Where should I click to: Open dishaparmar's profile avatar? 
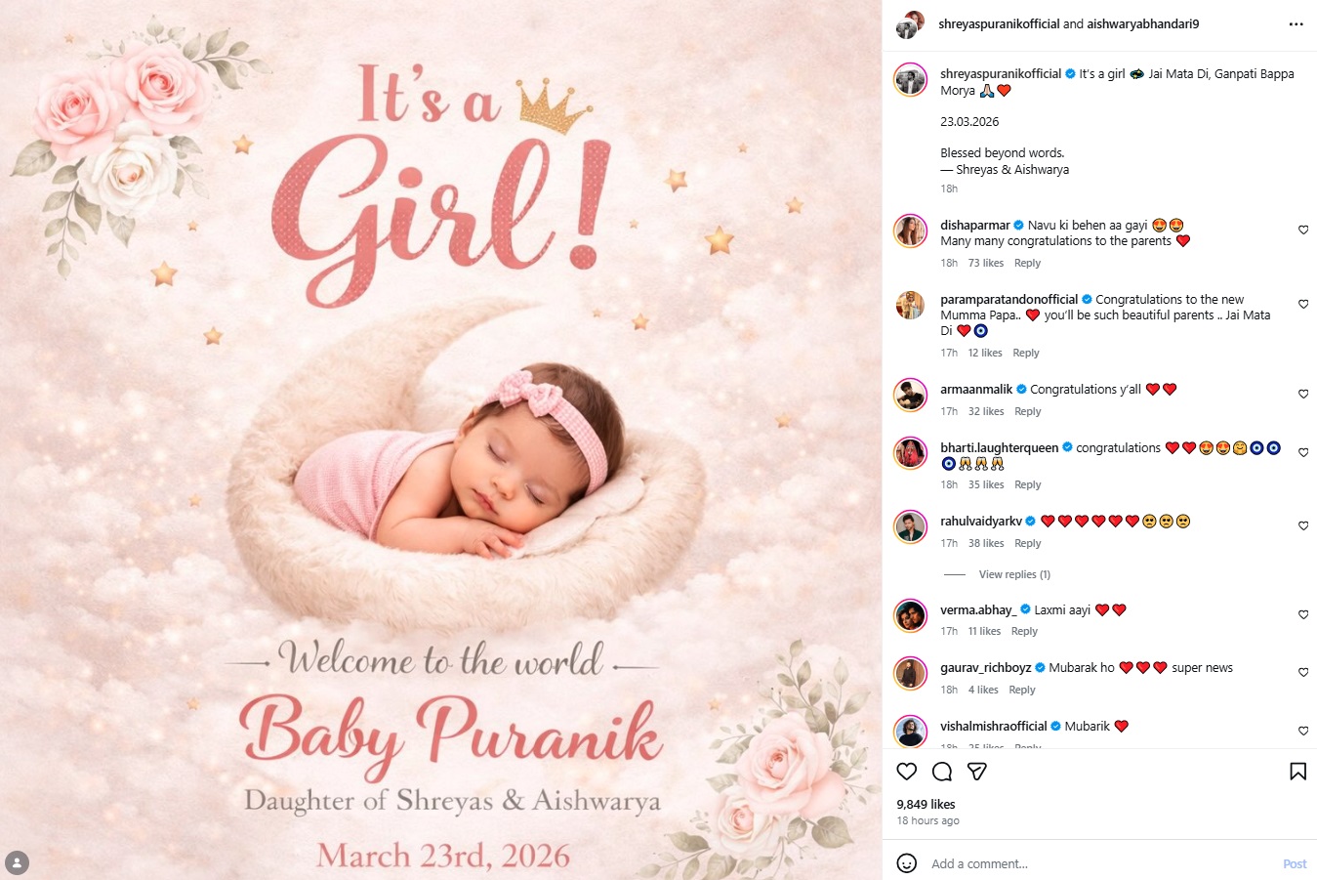coord(911,231)
